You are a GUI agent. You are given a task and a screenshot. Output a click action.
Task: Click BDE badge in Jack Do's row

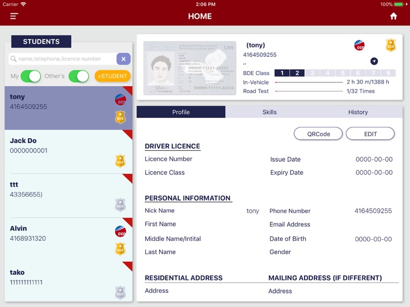pyautogui.click(x=120, y=161)
